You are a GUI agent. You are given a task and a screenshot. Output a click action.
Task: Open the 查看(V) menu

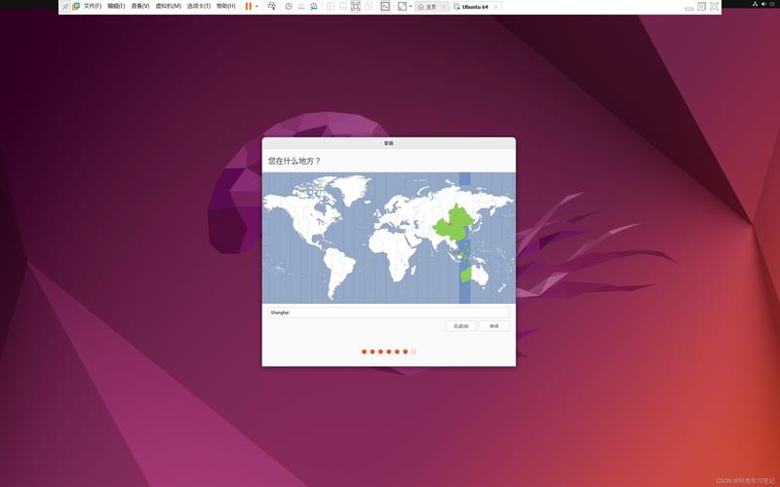click(139, 7)
